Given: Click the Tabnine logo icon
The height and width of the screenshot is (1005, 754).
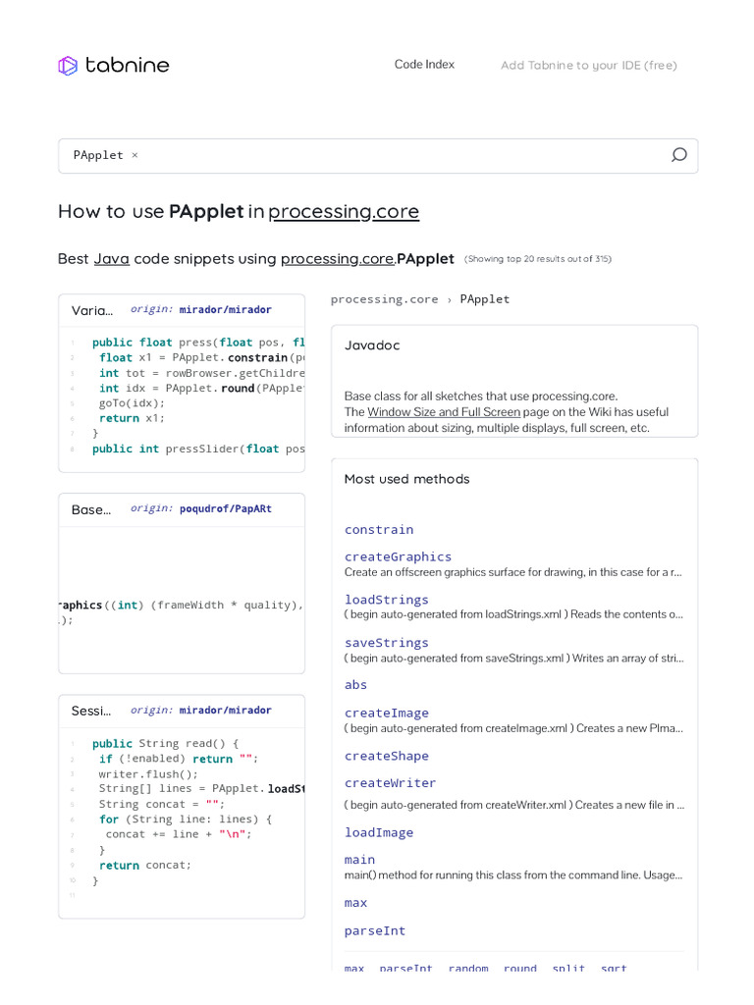Looking at the screenshot, I should click(68, 66).
